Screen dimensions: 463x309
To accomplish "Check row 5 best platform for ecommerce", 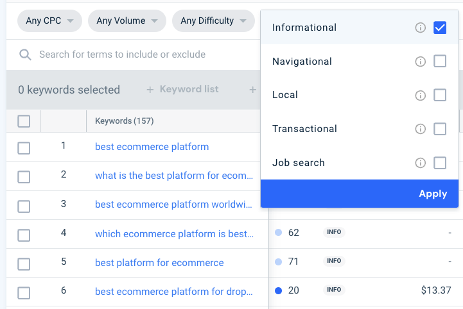I will coord(24,264).
